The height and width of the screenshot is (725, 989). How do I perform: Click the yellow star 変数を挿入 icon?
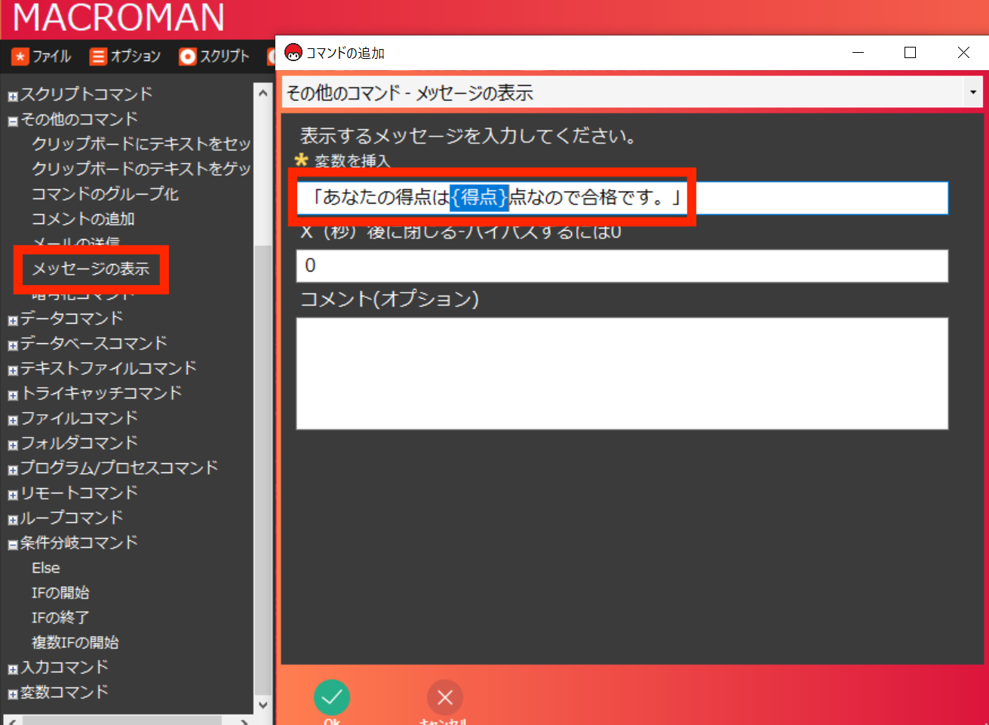click(x=302, y=160)
